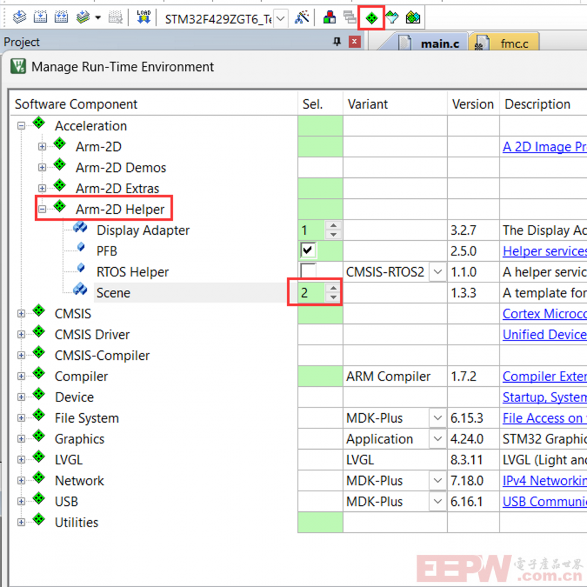The image size is (587, 587).
Task: Open the 'Startup, System' device link
Action: pyautogui.click(x=545, y=397)
